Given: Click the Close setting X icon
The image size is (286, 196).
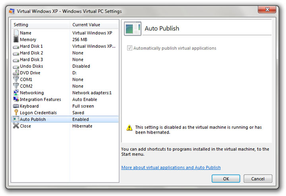Looking at the screenshot, I should [16, 126].
